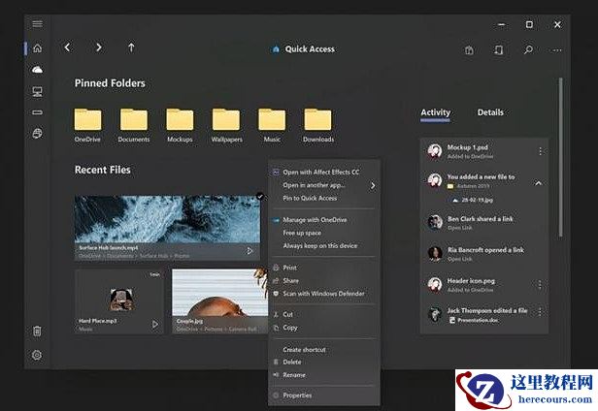Screen dimensions: 598x411
Task: Open more options for Jack Thompson activity
Action: click(540, 311)
